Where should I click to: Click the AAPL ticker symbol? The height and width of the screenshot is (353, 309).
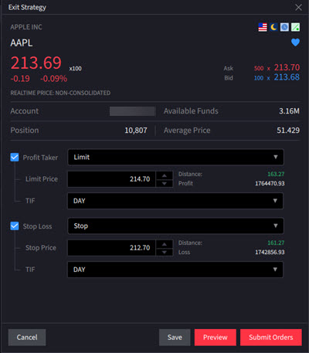coord(22,42)
